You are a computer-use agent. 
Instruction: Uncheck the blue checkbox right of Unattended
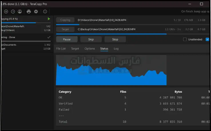pyautogui.click(x=207, y=39)
